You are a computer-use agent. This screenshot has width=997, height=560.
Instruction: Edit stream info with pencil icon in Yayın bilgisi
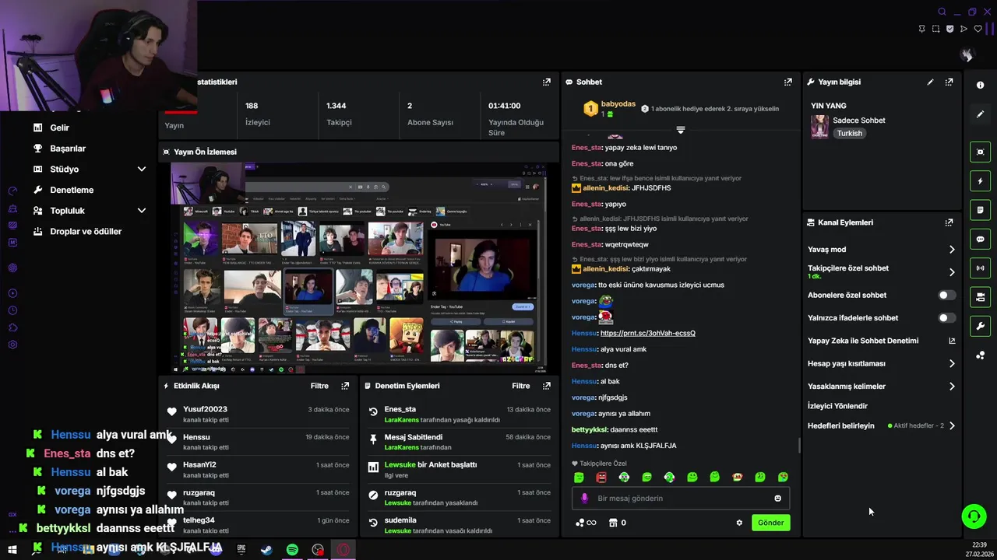pyautogui.click(x=930, y=82)
